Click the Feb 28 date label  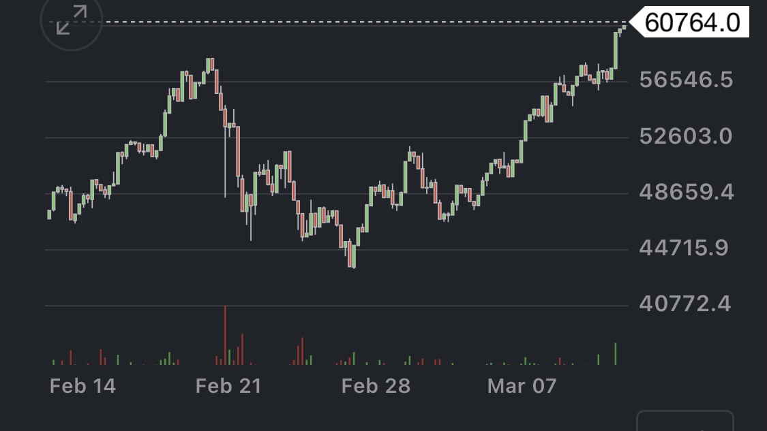[376, 386]
